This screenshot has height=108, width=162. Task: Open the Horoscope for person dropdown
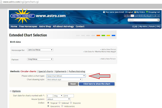pos(40,50)
